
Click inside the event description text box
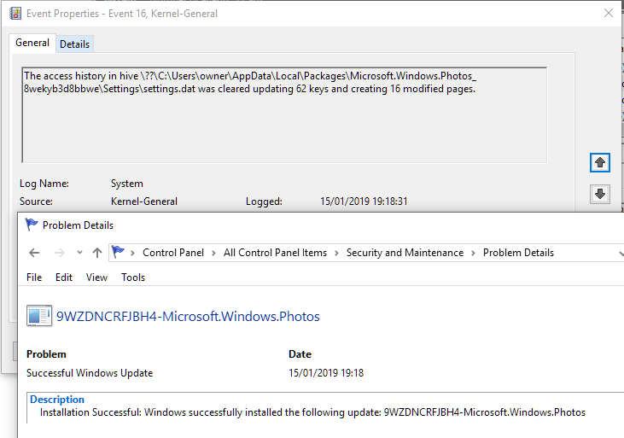(284, 115)
